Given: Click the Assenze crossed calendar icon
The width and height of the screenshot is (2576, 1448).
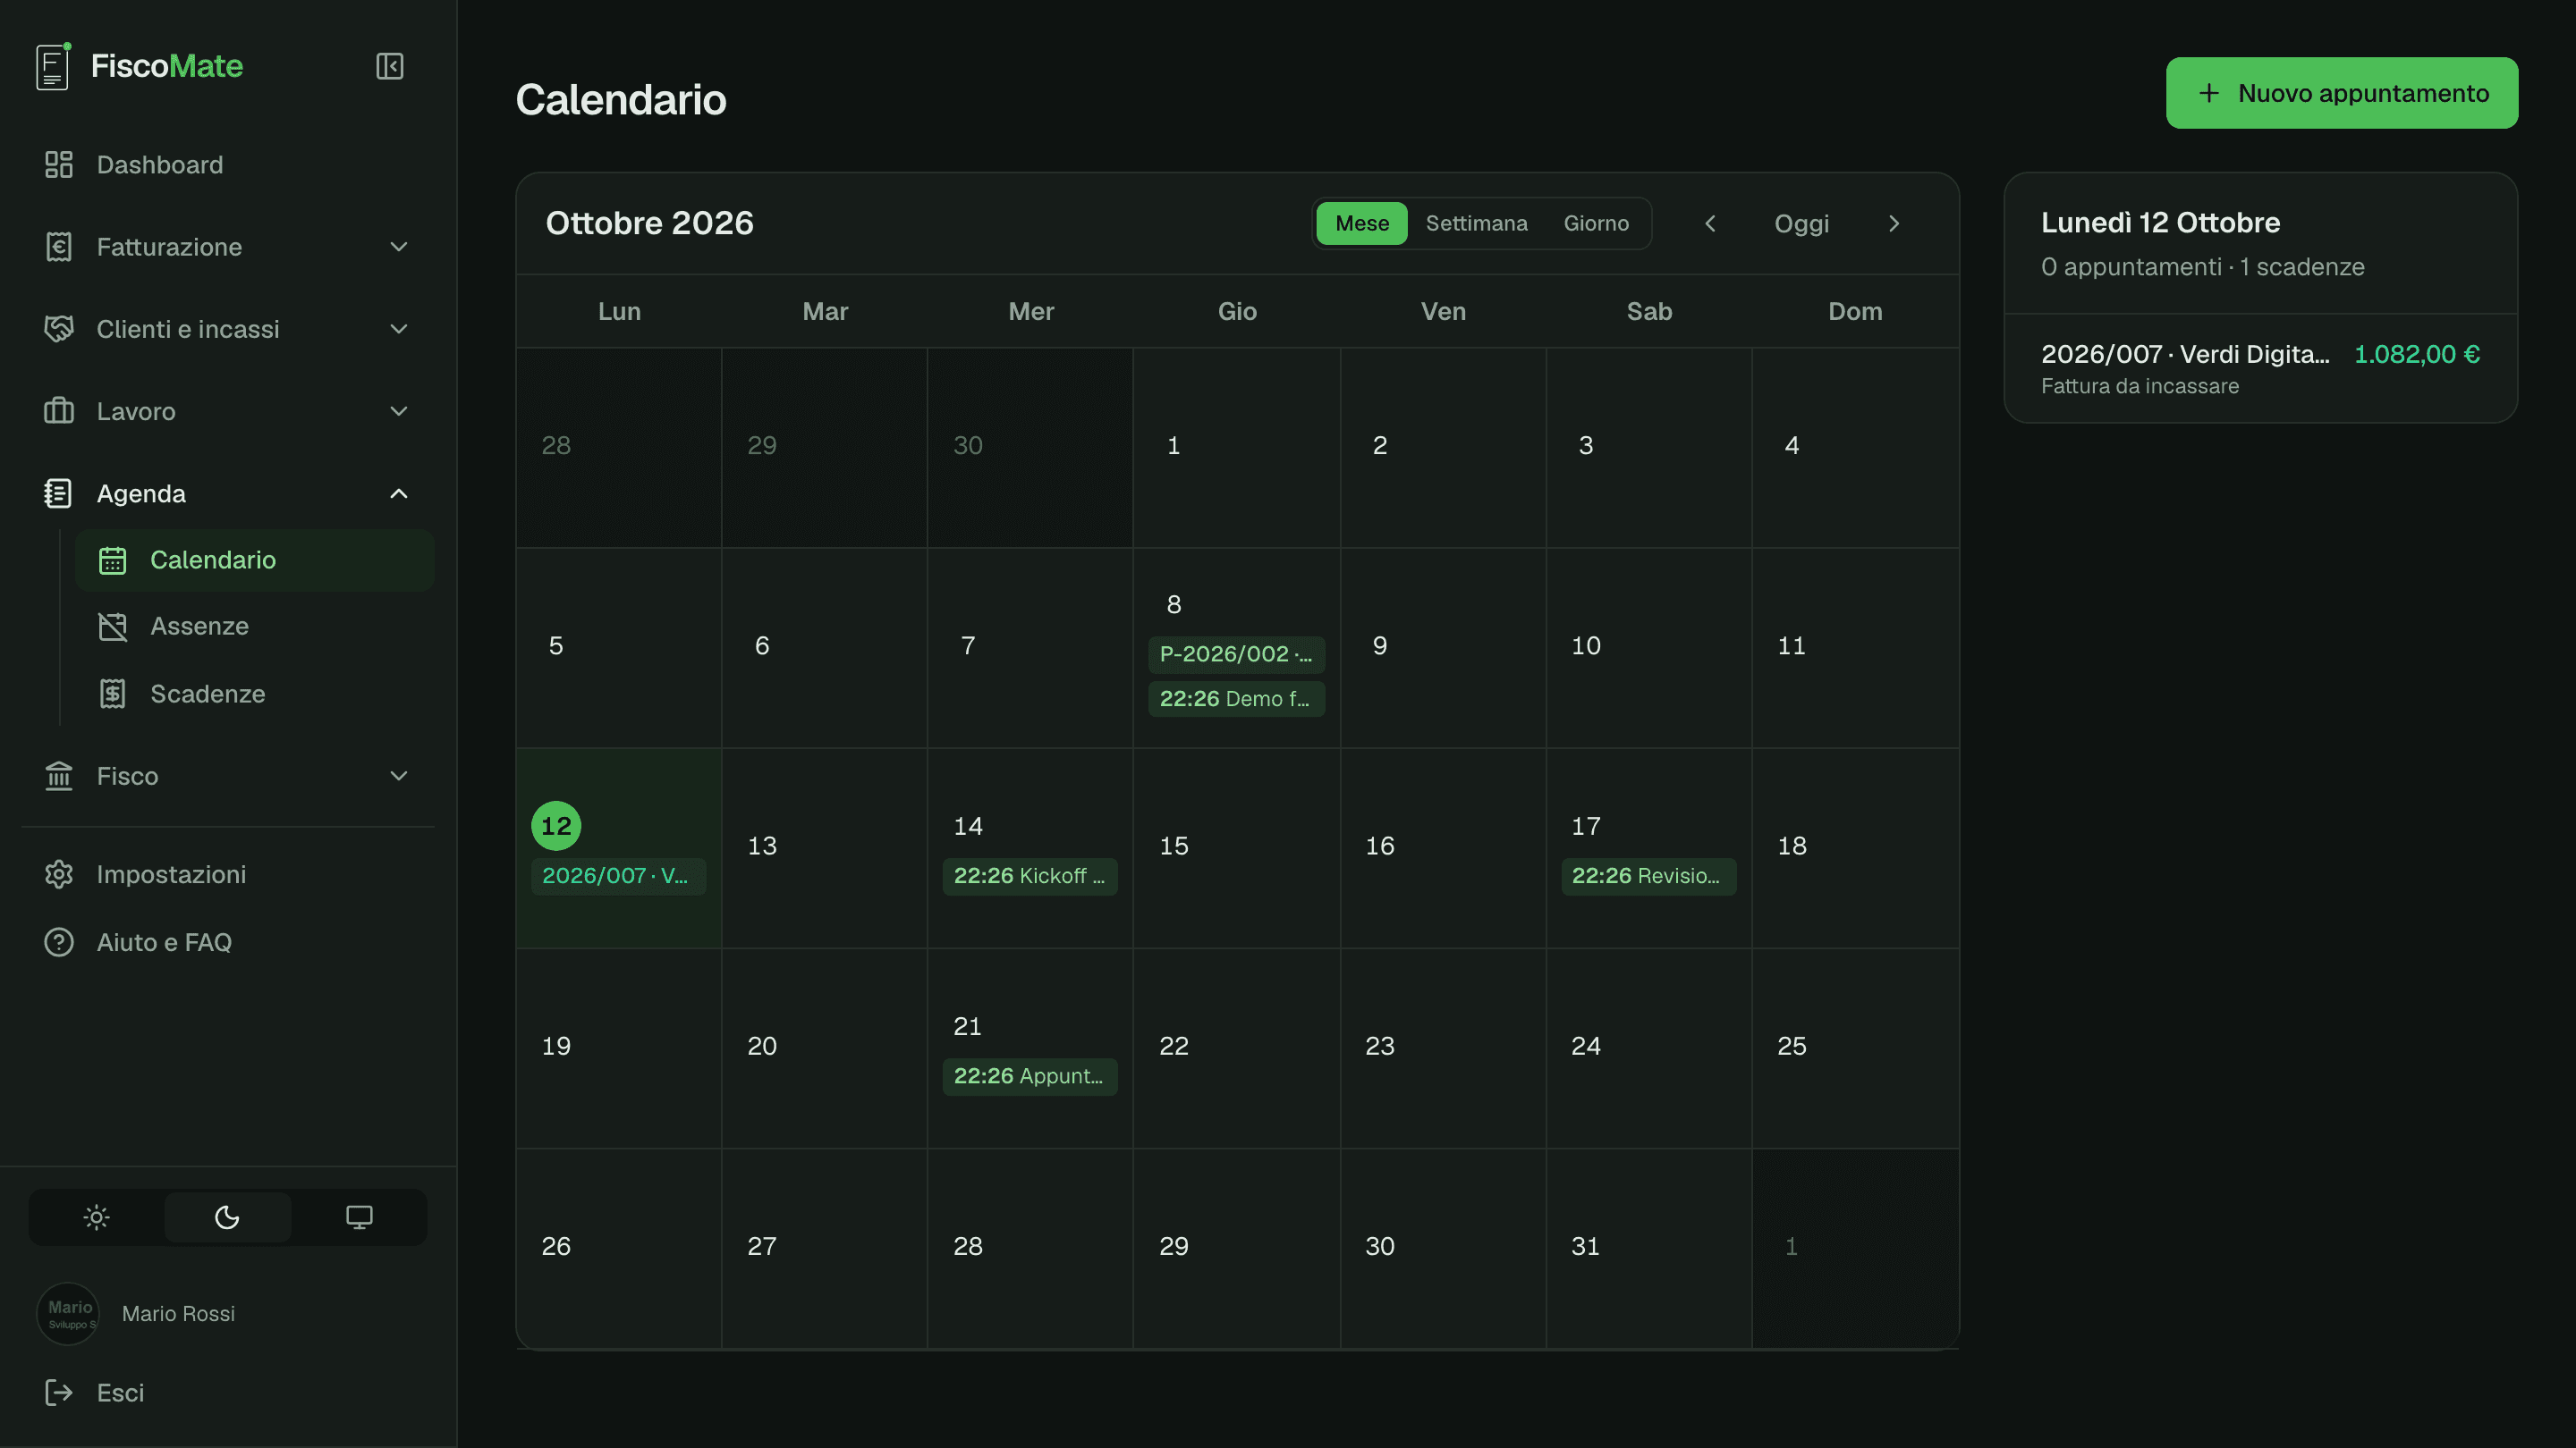Looking at the screenshot, I should [x=113, y=627].
